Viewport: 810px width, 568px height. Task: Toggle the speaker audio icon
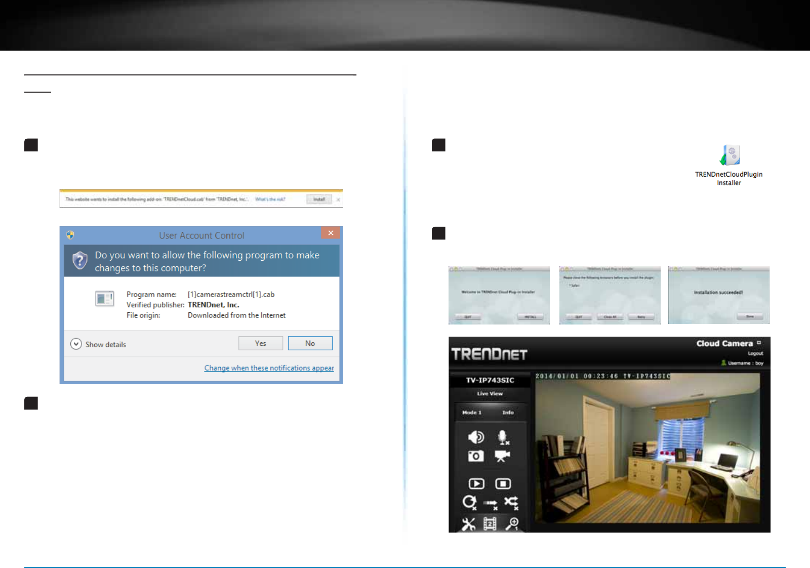[476, 437]
